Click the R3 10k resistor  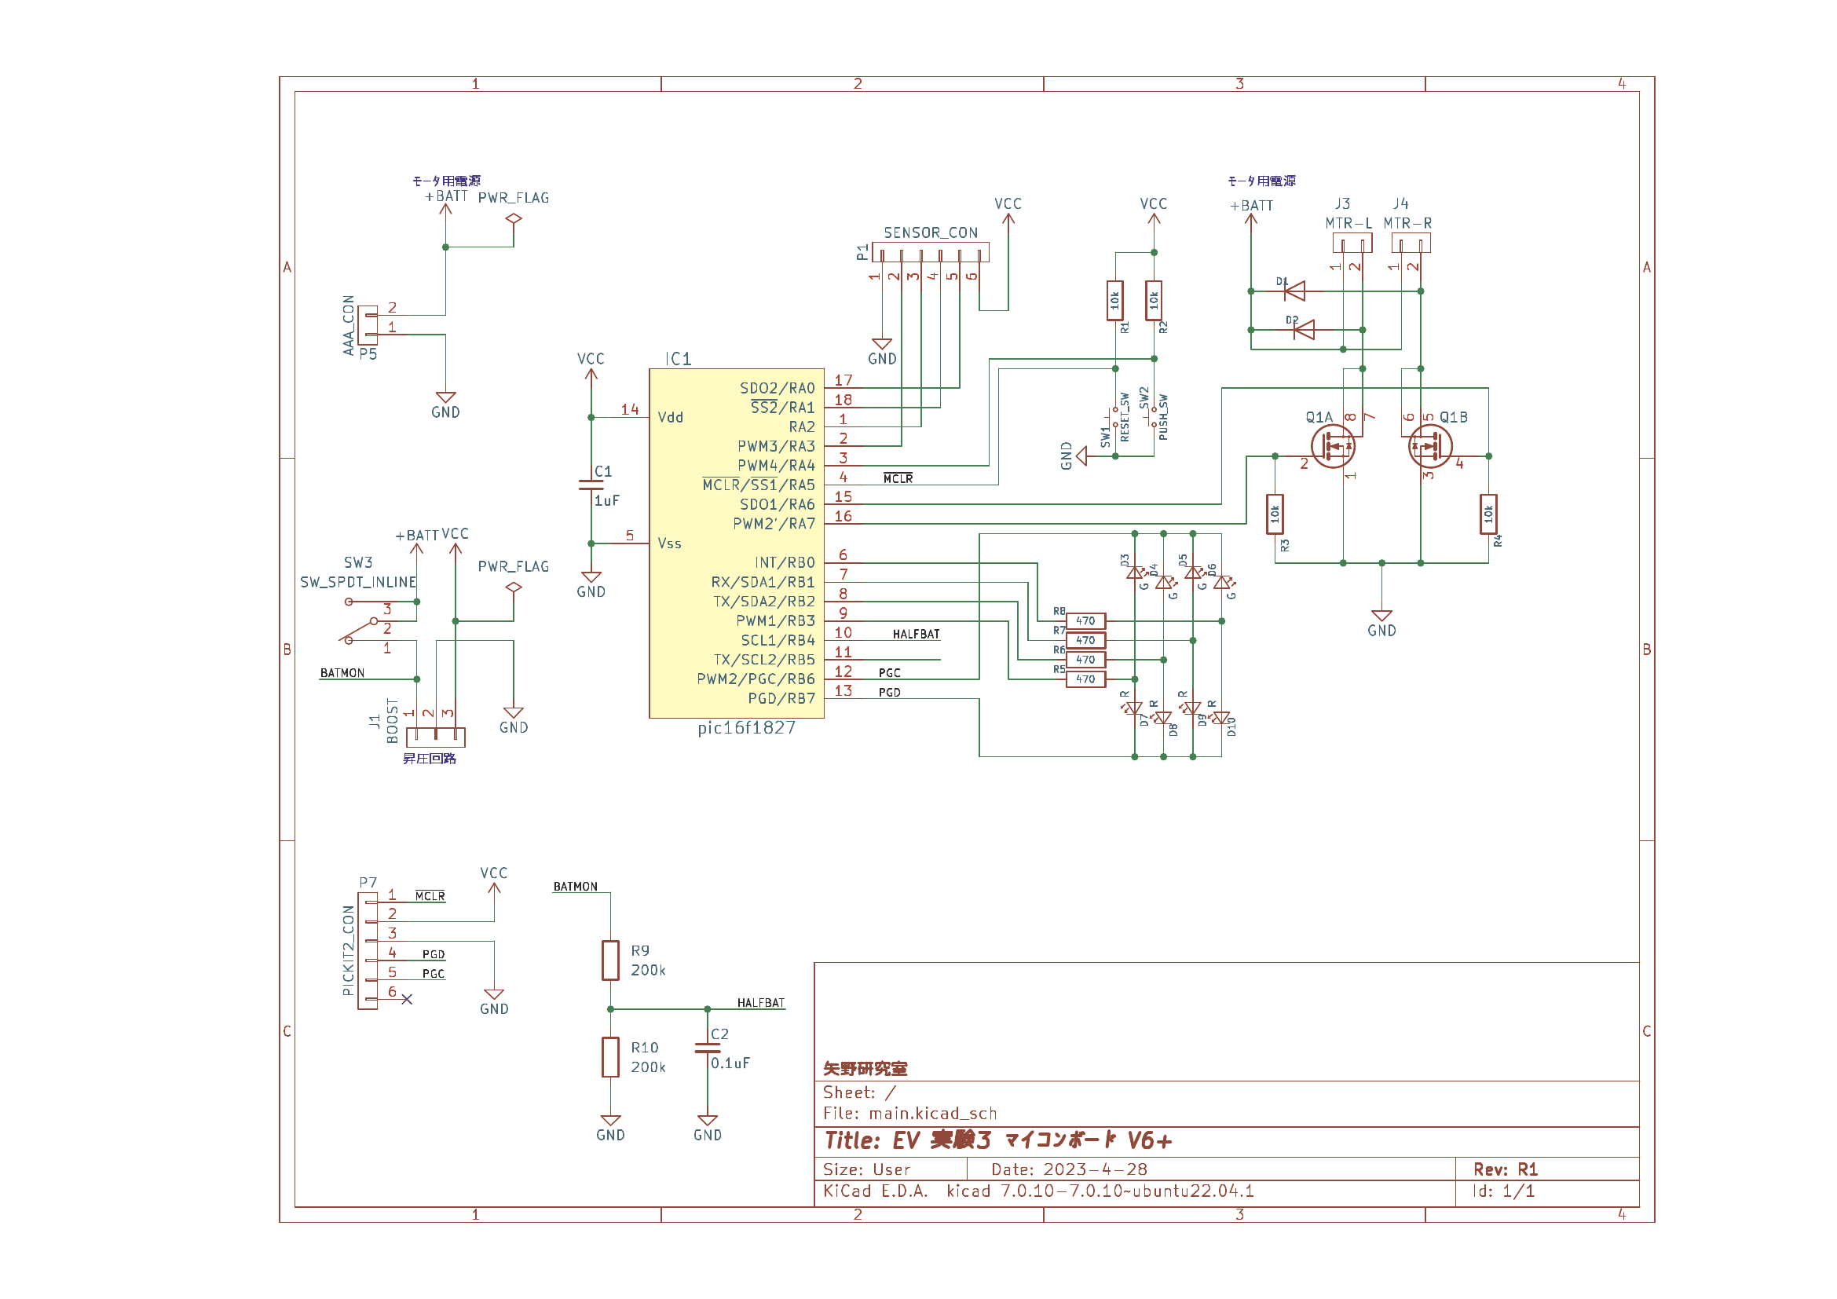coord(1275,514)
